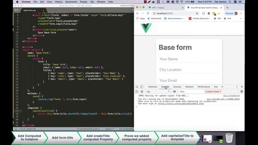This screenshot has width=258, height=145.
Task: Open the Chrome three-dot menu
Action: [241, 13]
